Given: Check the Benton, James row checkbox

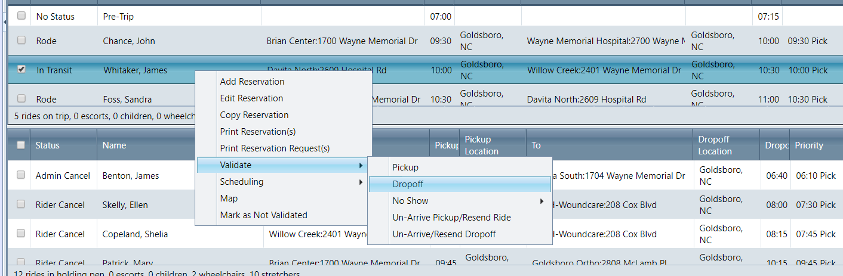Looking at the screenshot, I should point(21,175).
